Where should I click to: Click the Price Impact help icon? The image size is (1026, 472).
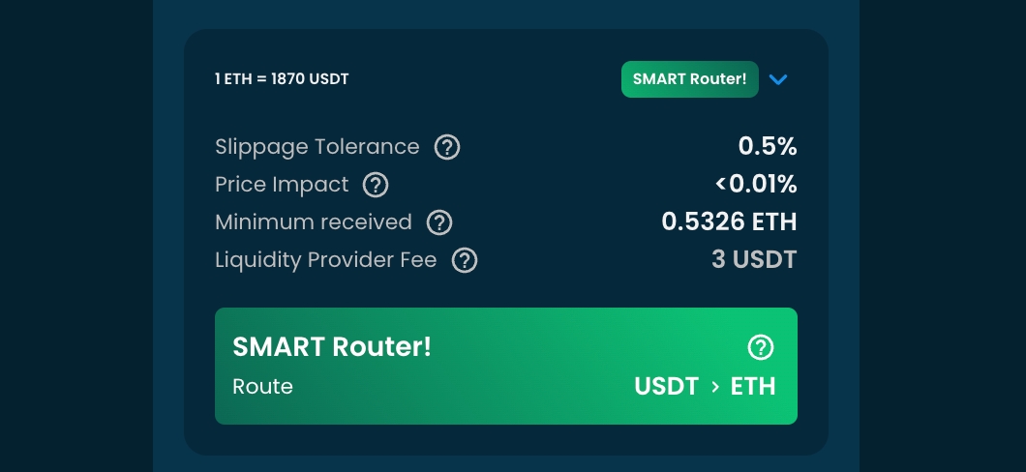(x=376, y=185)
